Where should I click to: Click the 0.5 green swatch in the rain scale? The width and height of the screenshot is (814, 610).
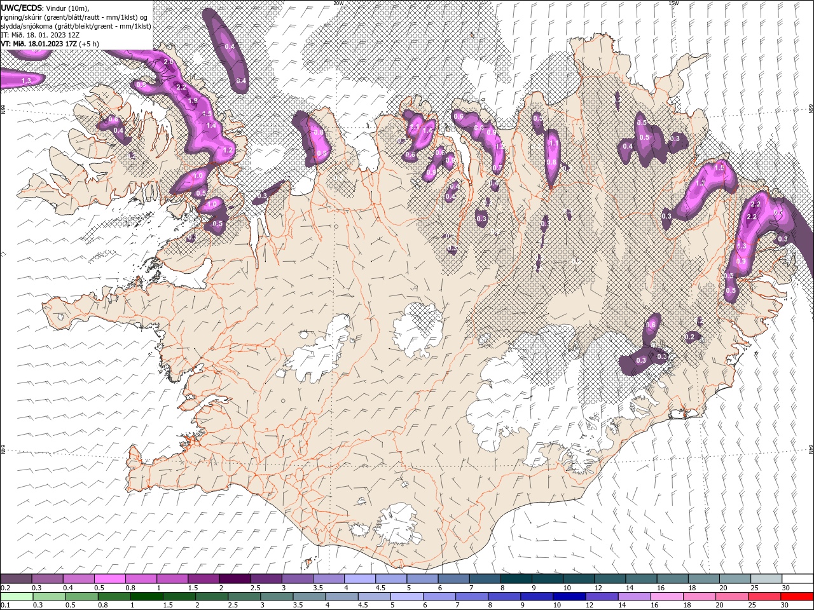pos(81,597)
